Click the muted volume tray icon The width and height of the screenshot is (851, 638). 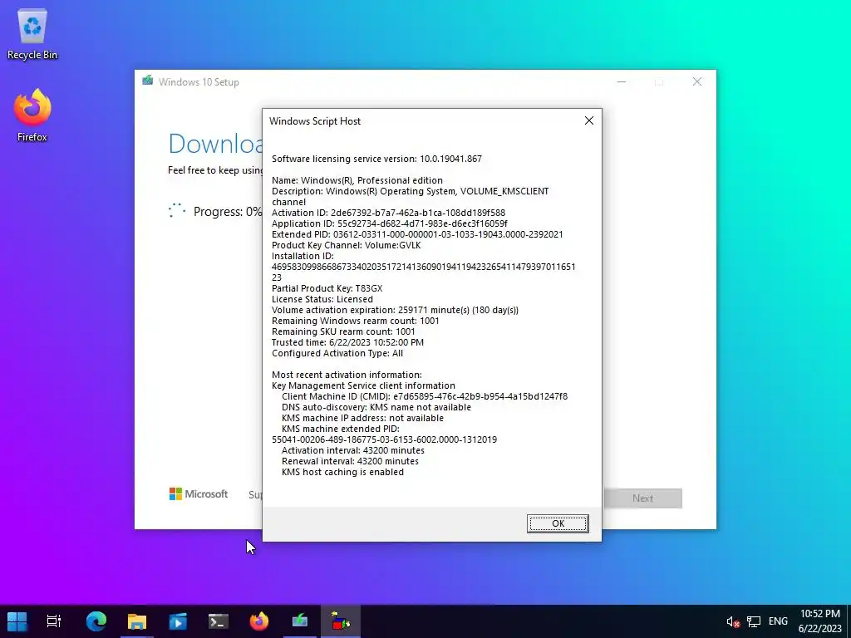point(733,621)
